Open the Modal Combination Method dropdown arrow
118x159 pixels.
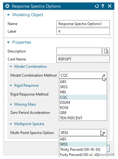tap(104, 75)
